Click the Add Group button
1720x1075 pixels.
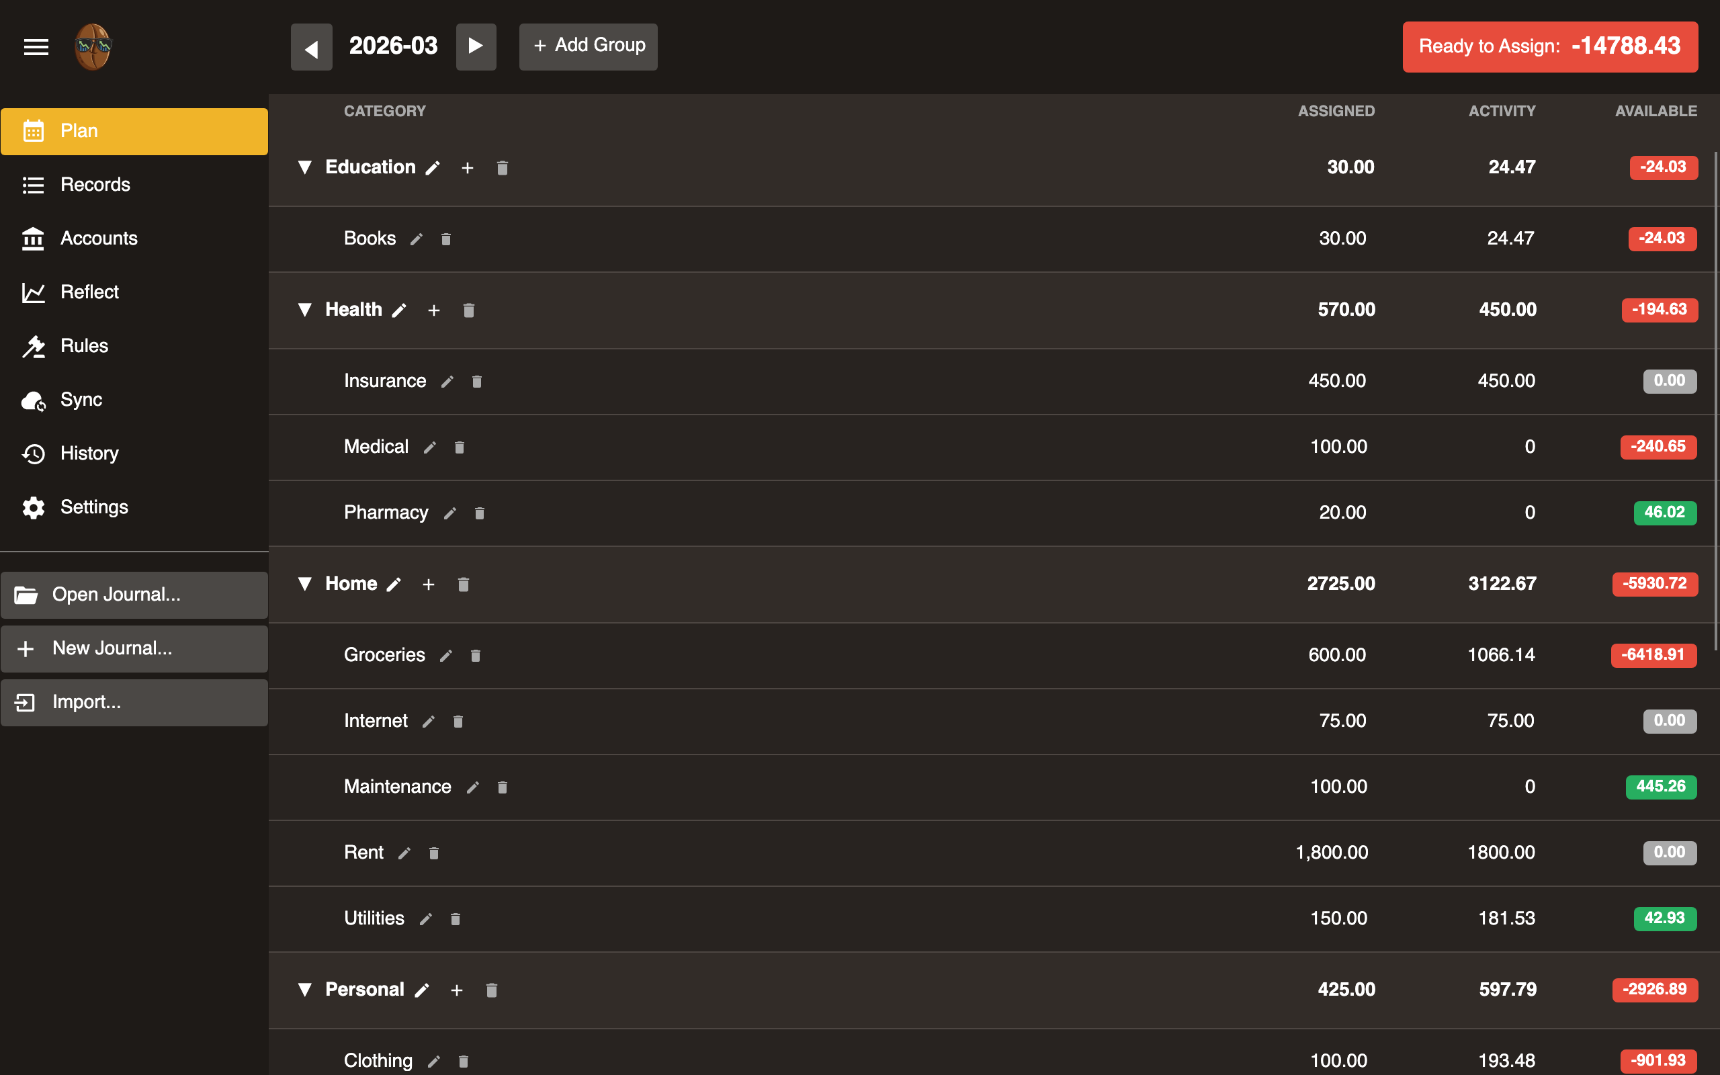[x=589, y=46]
